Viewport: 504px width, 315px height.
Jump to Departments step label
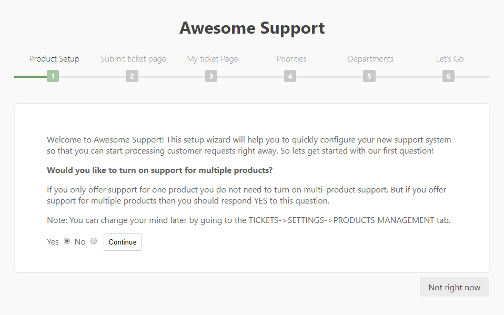pyautogui.click(x=370, y=59)
